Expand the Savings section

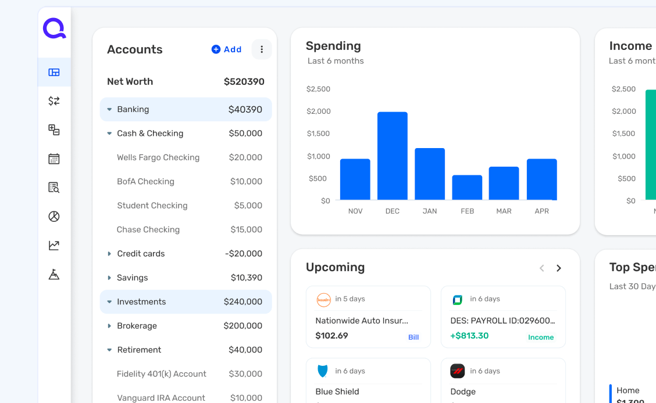coord(109,277)
